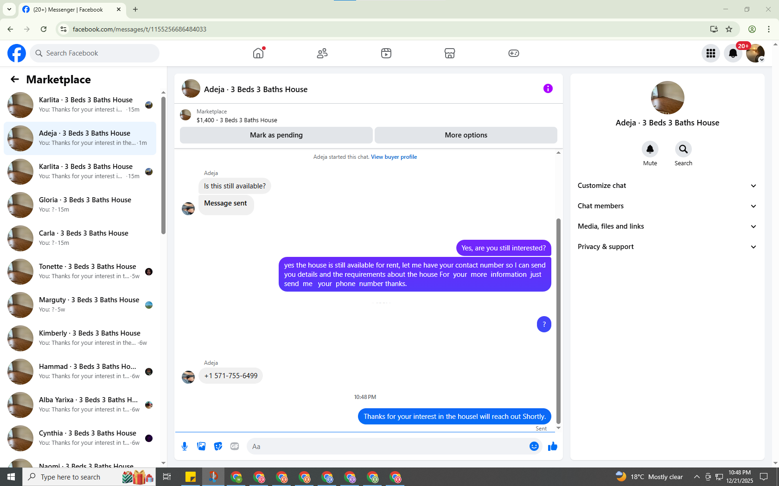Open Hammad's conversation

pyautogui.click(x=80, y=372)
